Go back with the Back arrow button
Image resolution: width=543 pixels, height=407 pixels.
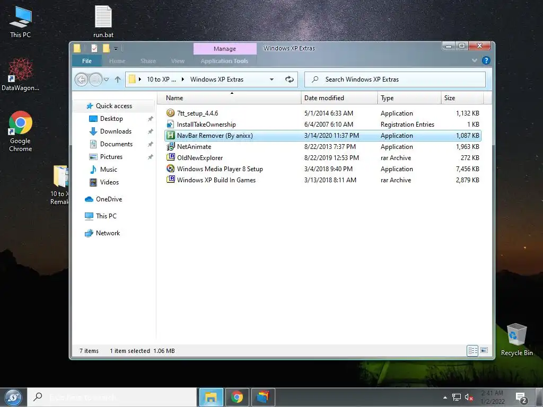point(81,79)
